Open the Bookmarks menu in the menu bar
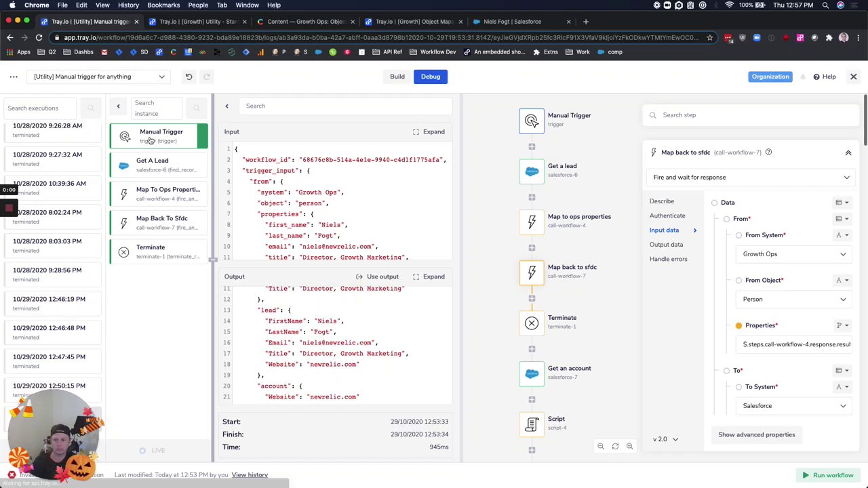 163,5
